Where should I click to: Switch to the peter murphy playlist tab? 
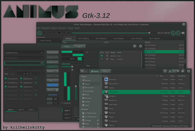tap(137, 38)
